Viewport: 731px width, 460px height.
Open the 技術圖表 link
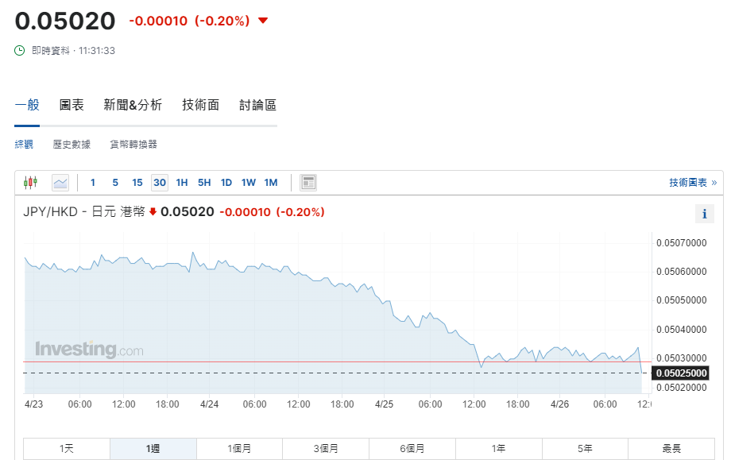point(692,183)
